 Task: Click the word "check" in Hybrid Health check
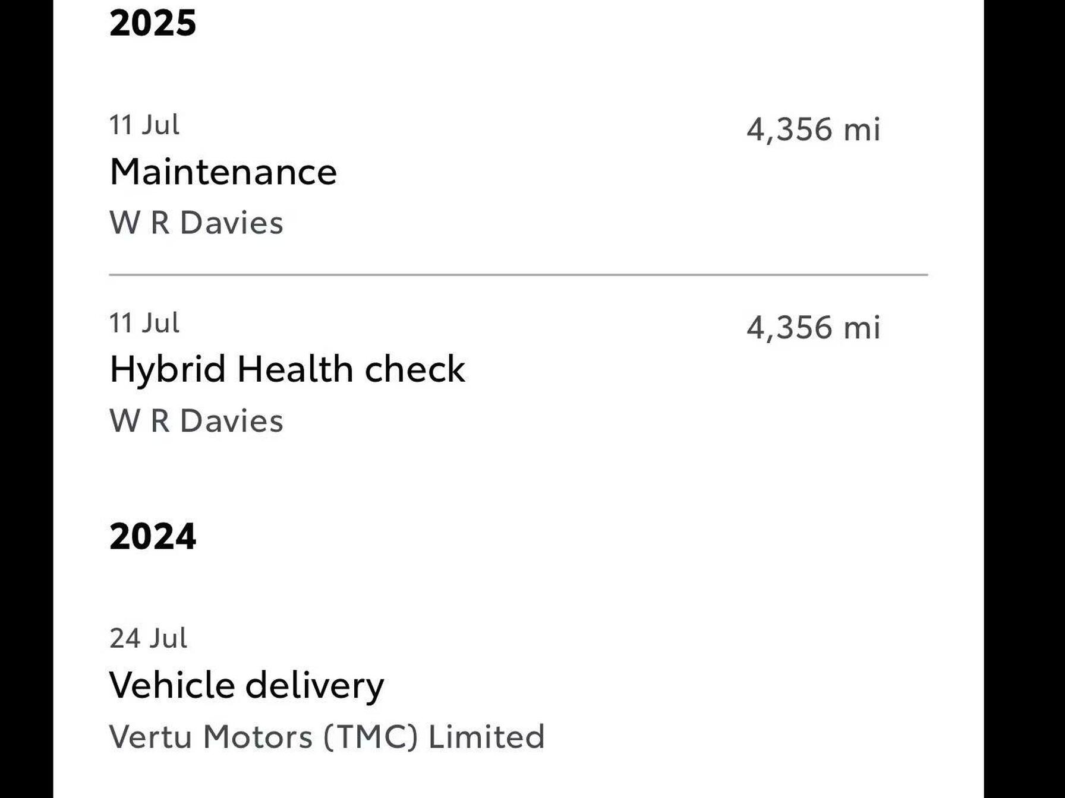point(414,369)
